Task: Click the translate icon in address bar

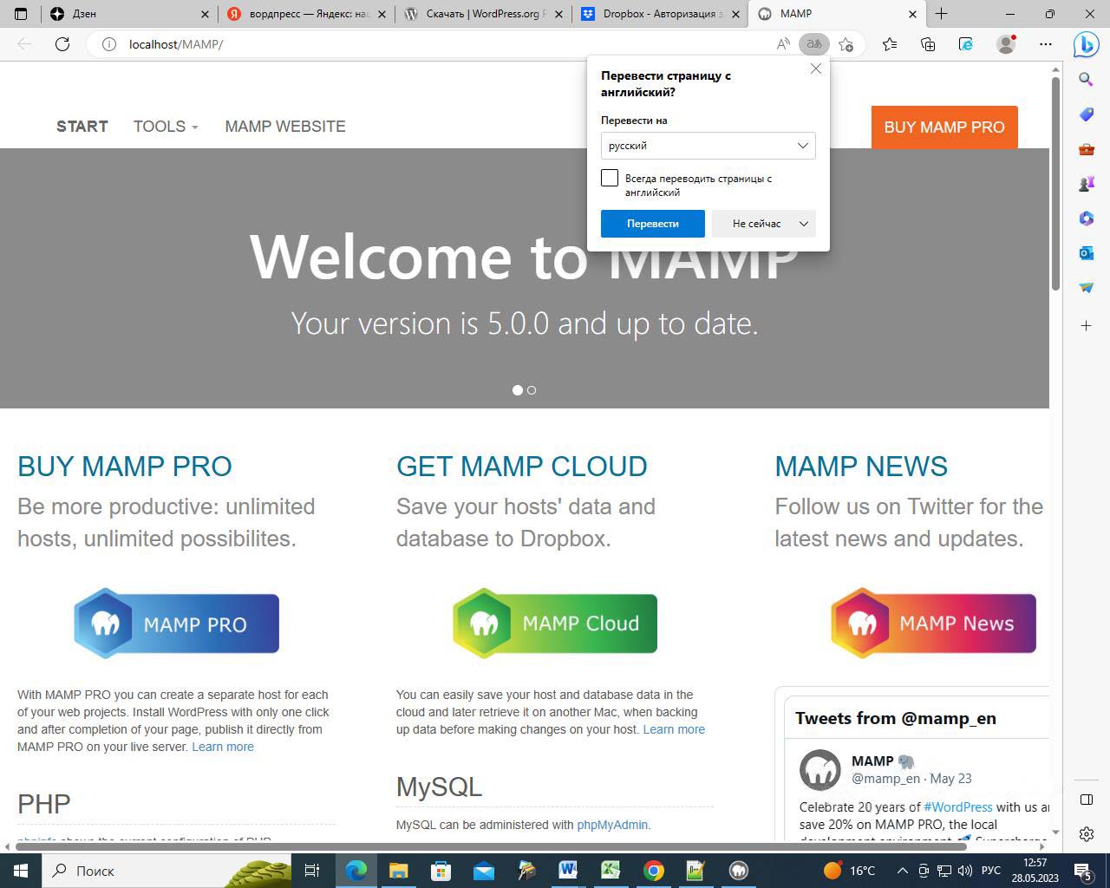Action: coord(813,44)
